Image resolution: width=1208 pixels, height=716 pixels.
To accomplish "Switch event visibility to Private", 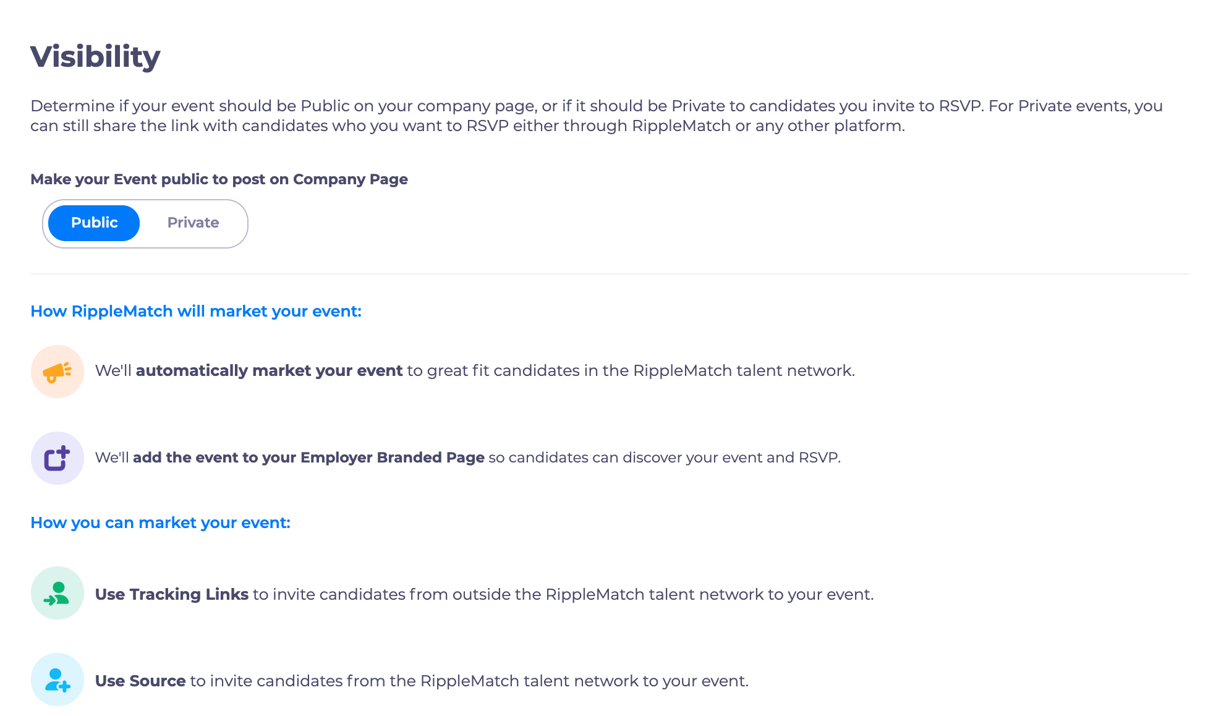I will pyautogui.click(x=193, y=223).
